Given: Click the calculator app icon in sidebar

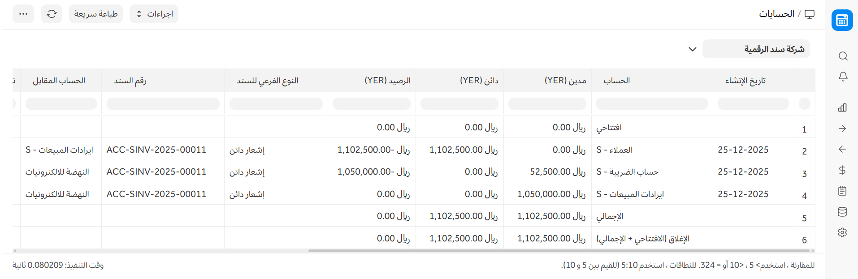Looking at the screenshot, I should coord(842,20).
